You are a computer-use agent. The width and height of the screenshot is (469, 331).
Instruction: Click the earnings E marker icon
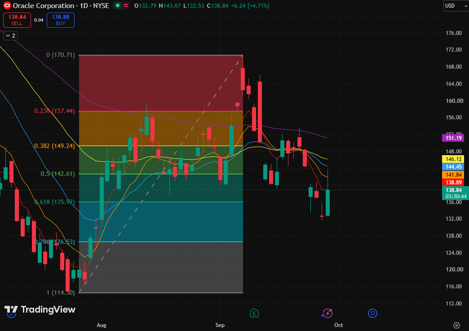[254, 313]
